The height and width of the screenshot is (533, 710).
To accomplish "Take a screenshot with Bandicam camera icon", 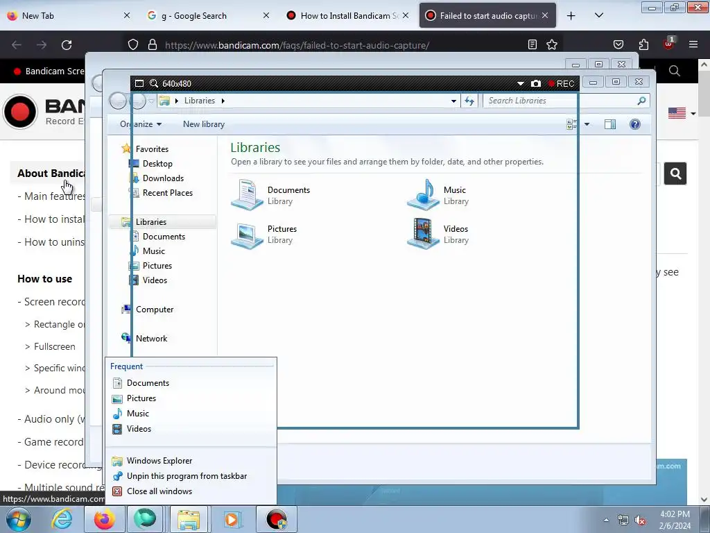I will [536, 84].
